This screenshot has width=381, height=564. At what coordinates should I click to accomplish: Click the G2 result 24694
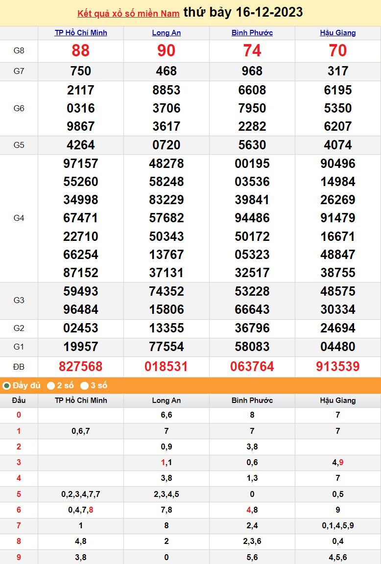point(338,329)
